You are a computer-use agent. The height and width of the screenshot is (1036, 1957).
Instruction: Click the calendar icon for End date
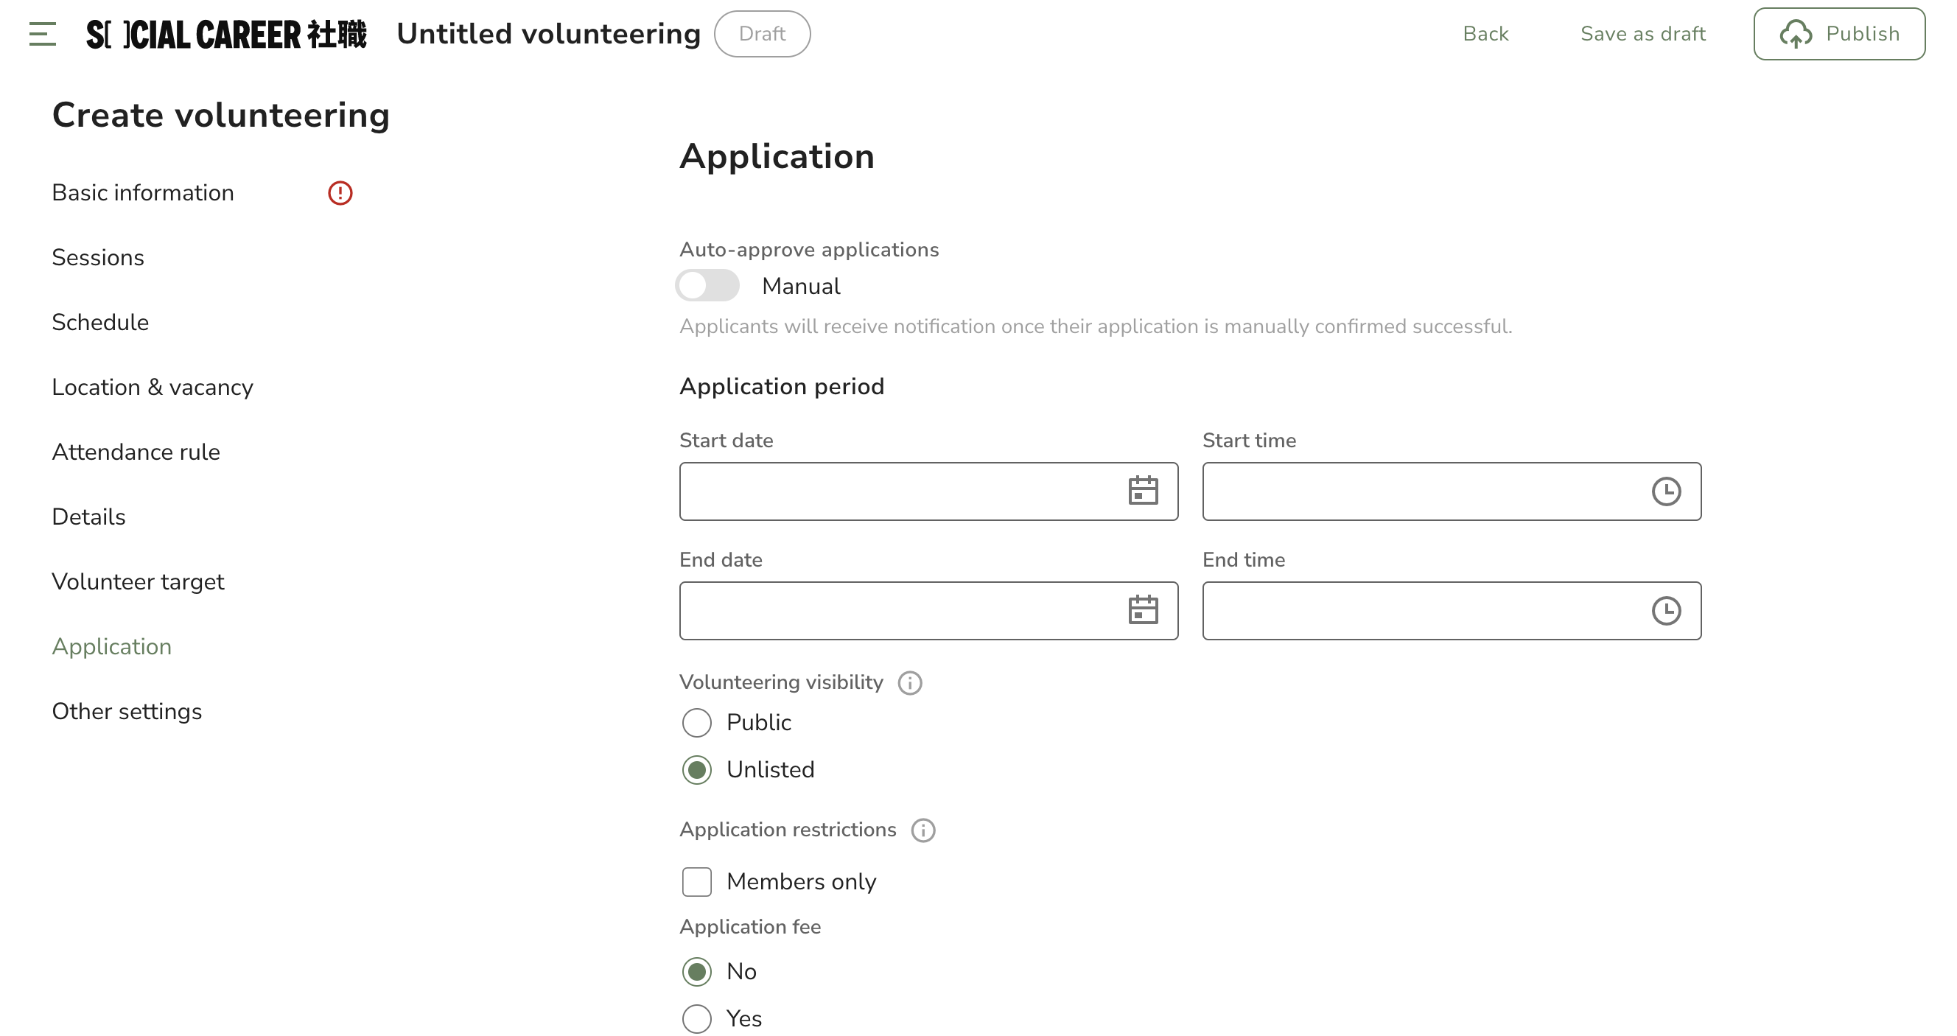pyautogui.click(x=1141, y=610)
